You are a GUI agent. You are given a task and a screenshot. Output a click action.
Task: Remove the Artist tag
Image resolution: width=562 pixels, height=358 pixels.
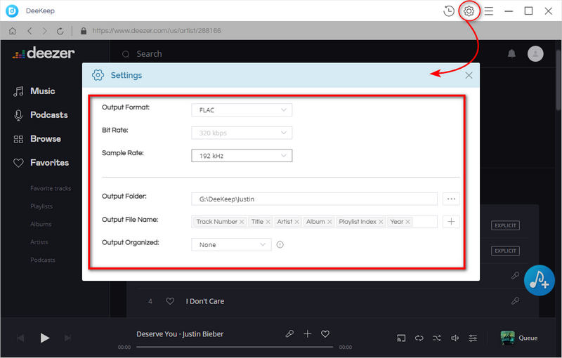tap(296, 222)
